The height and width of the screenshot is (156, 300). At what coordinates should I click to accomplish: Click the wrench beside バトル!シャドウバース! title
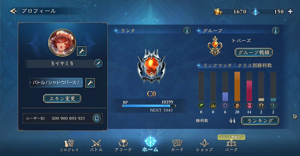tap(90, 83)
